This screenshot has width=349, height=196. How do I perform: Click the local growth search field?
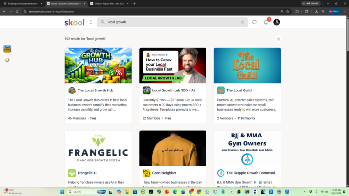point(172,22)
